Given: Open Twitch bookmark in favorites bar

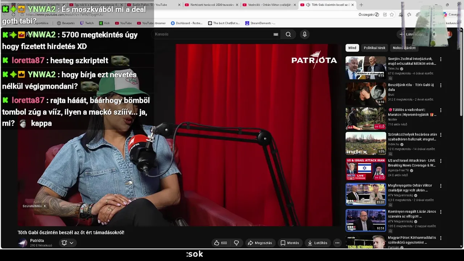Looking at the screenshot, I should click(x=87, y=23).
